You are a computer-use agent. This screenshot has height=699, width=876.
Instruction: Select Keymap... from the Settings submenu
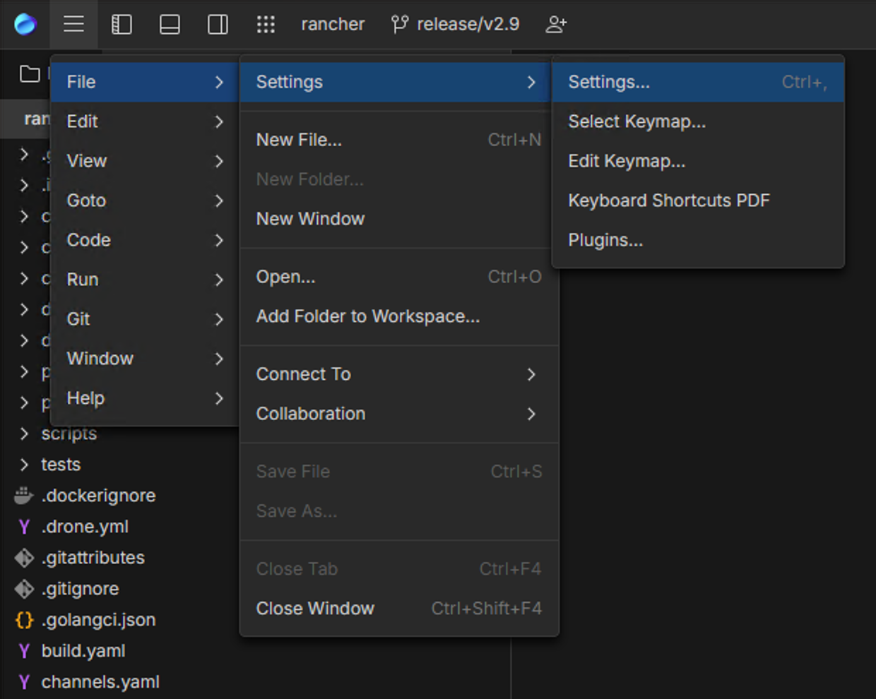click(637, 121)
